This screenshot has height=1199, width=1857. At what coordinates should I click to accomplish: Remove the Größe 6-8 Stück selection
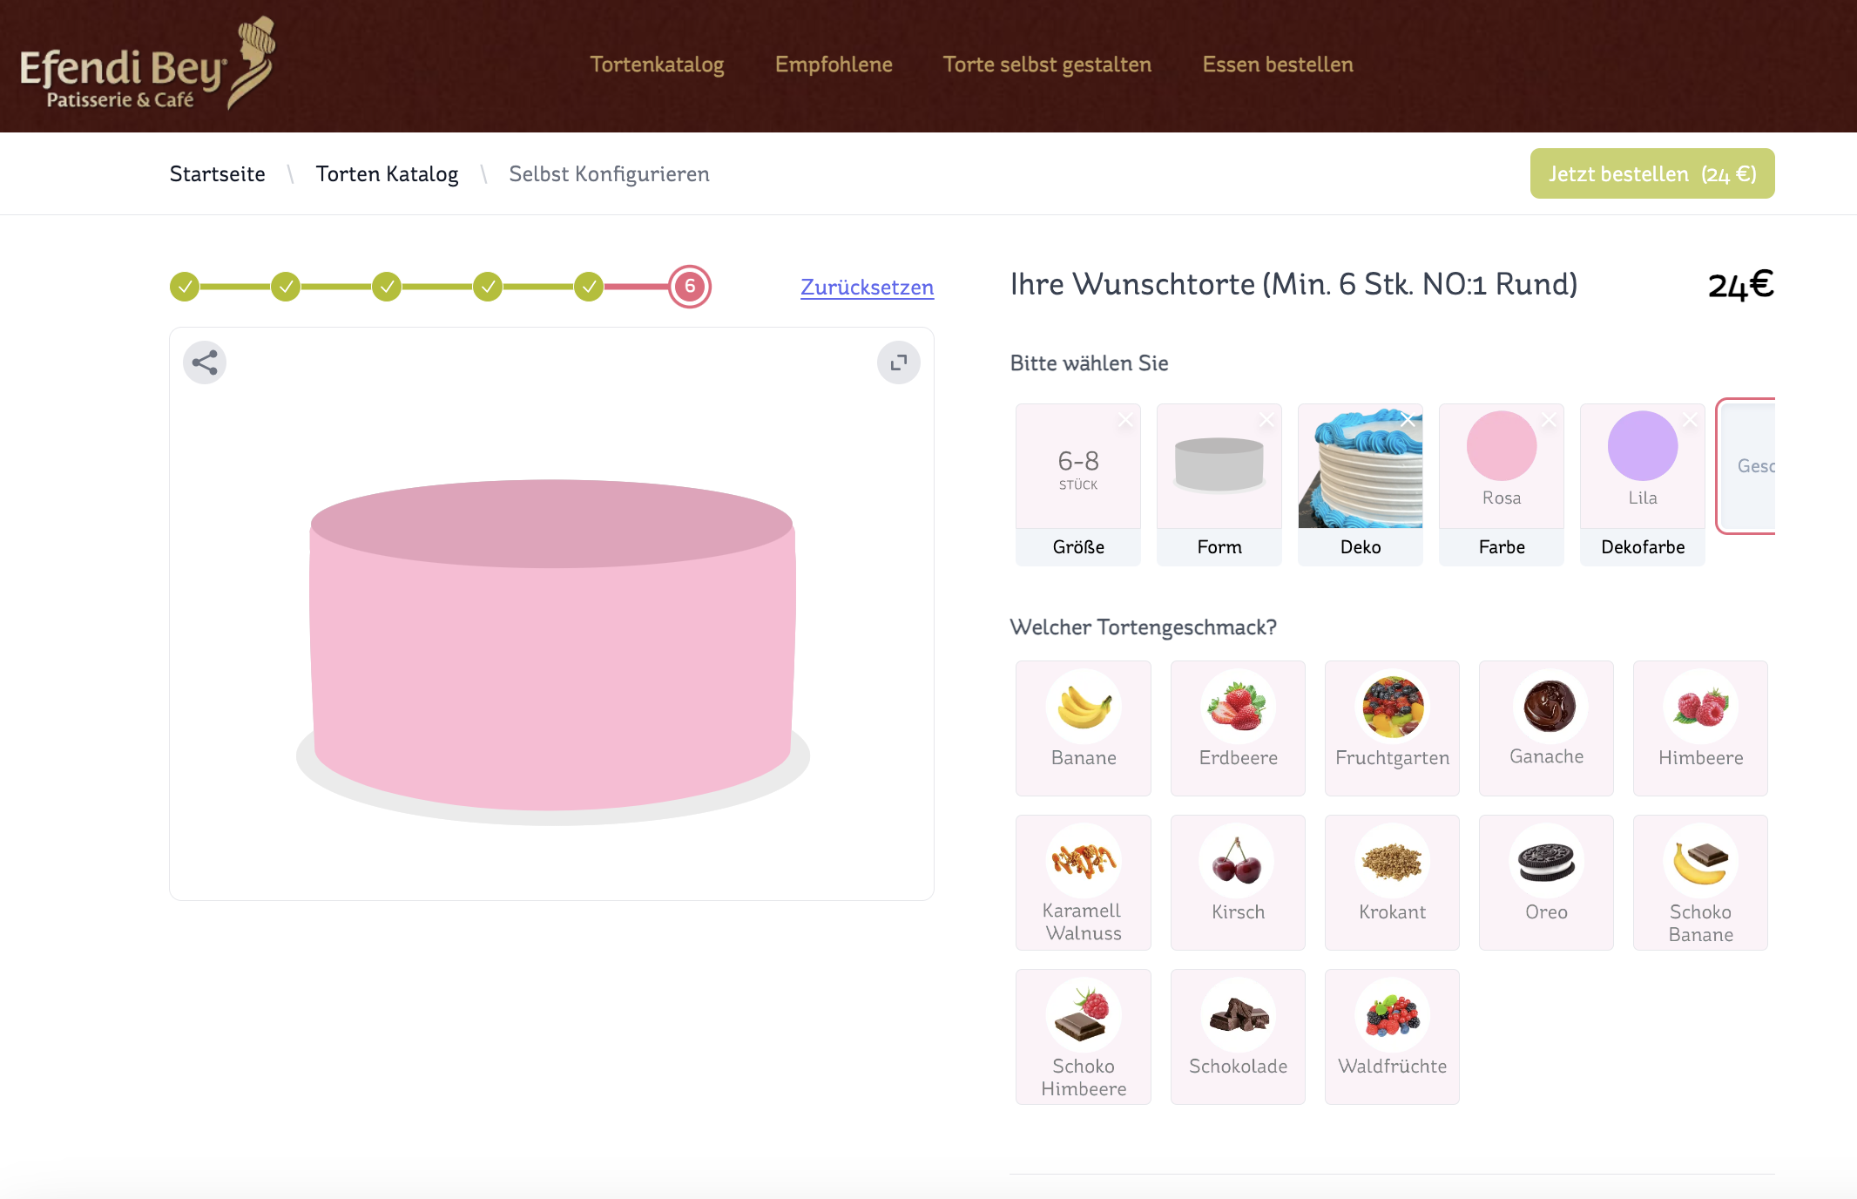(x=1125, y=420)
